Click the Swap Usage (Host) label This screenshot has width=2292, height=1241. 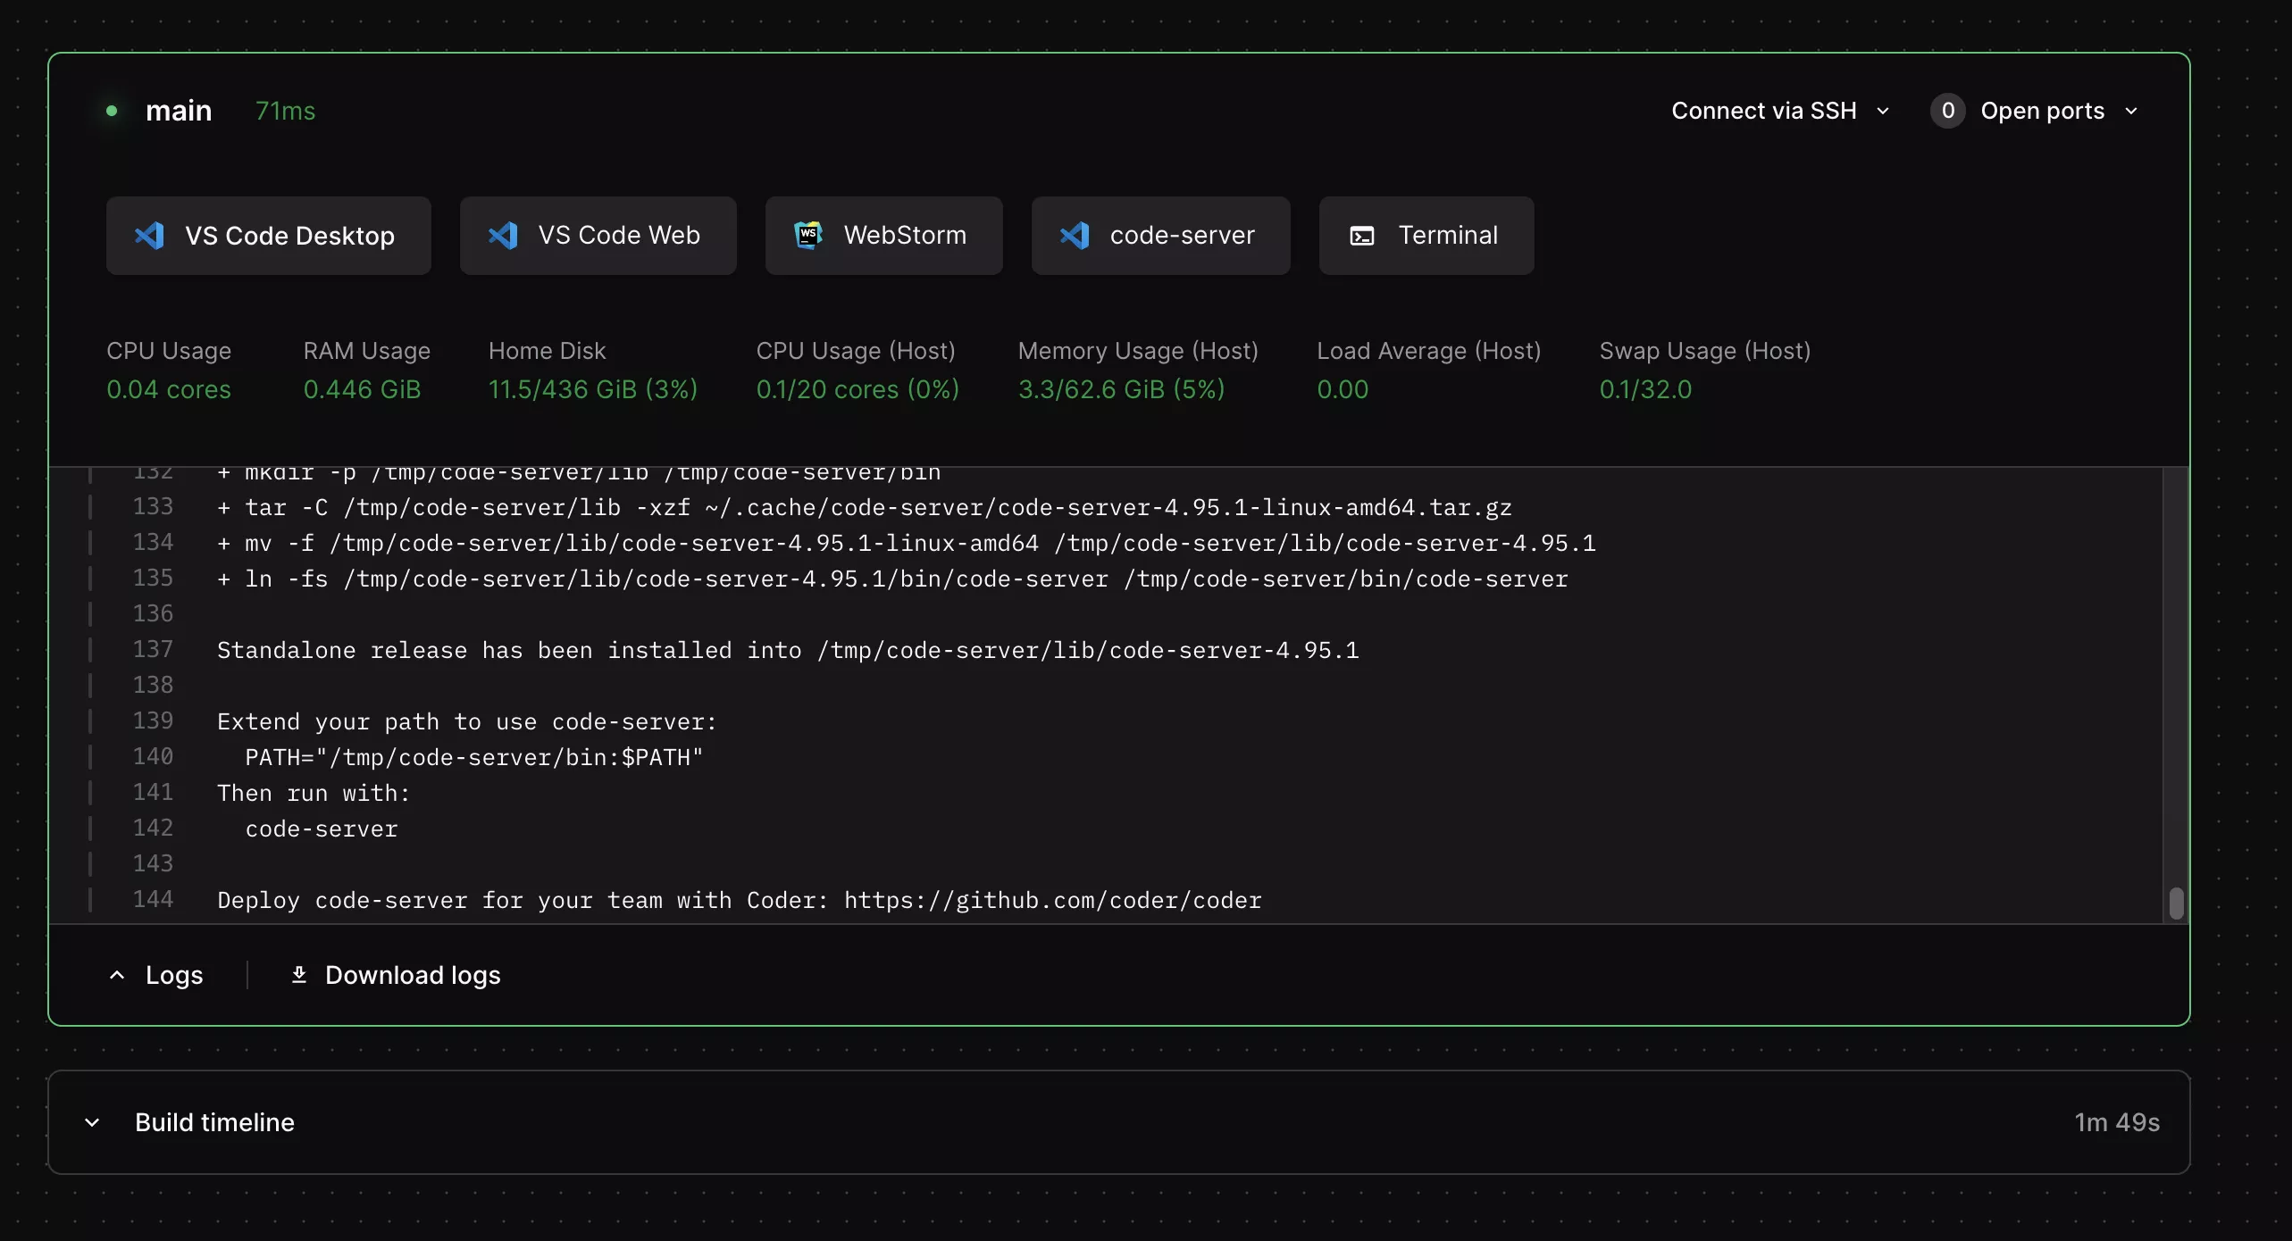(x=1705, y=351)
